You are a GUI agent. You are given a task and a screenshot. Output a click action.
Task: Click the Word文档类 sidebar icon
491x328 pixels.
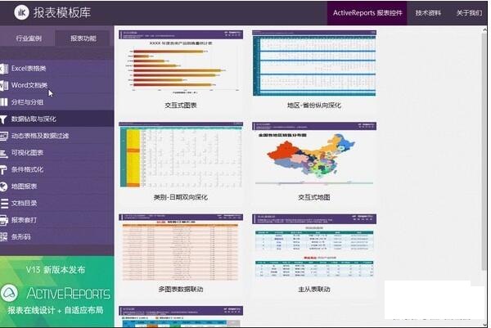5,85
